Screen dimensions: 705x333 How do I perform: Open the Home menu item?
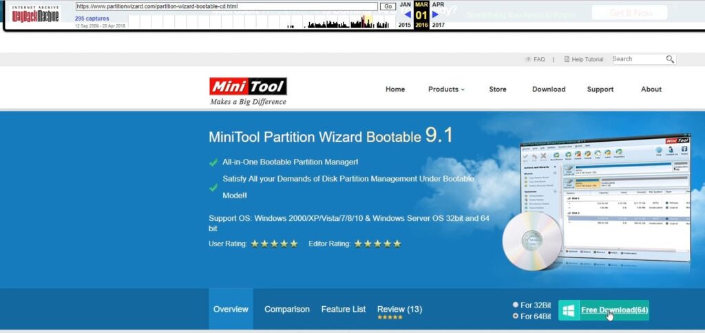(395, 89)
